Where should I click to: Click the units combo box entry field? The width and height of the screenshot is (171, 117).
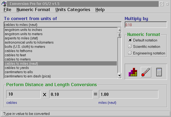click(x=63, y=25)
